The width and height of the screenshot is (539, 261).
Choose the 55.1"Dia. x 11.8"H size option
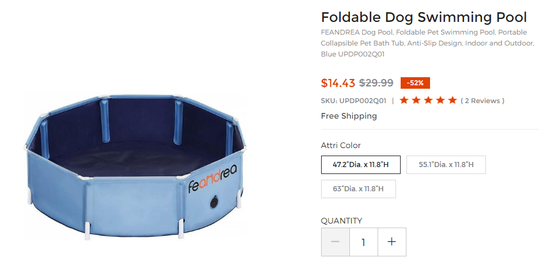446,165
